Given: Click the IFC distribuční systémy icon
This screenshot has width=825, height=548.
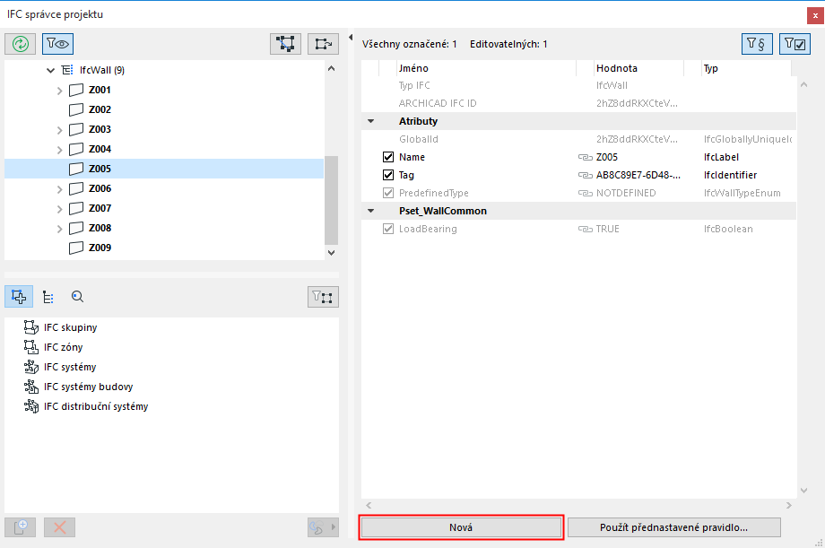Looking at the screenshot, I should (31, 406).
